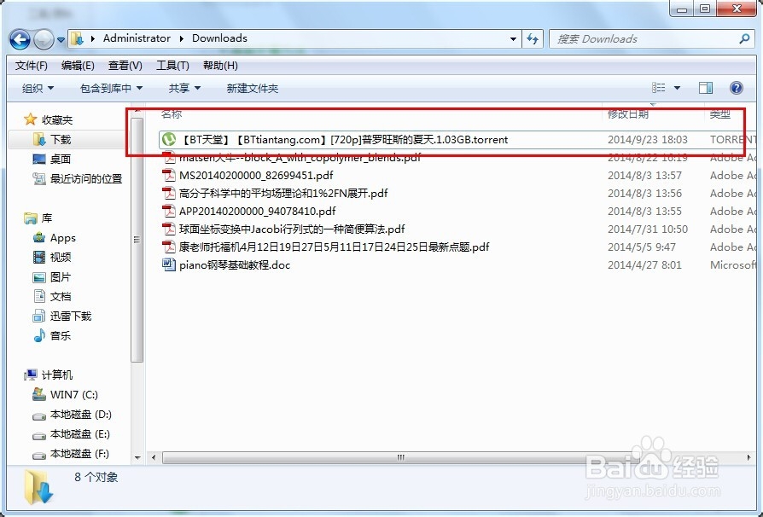Open the 帮助(H) menu
Viewport: 763px width, 517px height.
tap(220, 65)
